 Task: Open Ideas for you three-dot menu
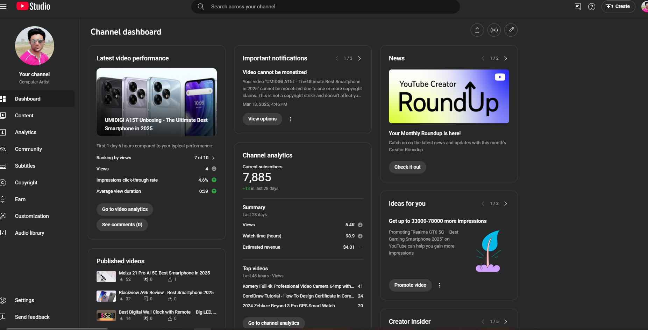[440, 285]
